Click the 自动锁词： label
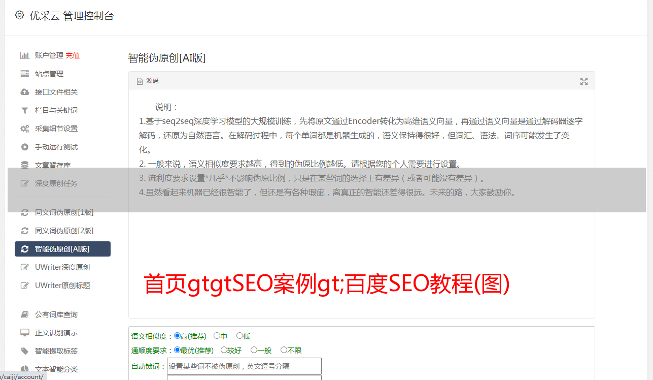 [149, 366]
